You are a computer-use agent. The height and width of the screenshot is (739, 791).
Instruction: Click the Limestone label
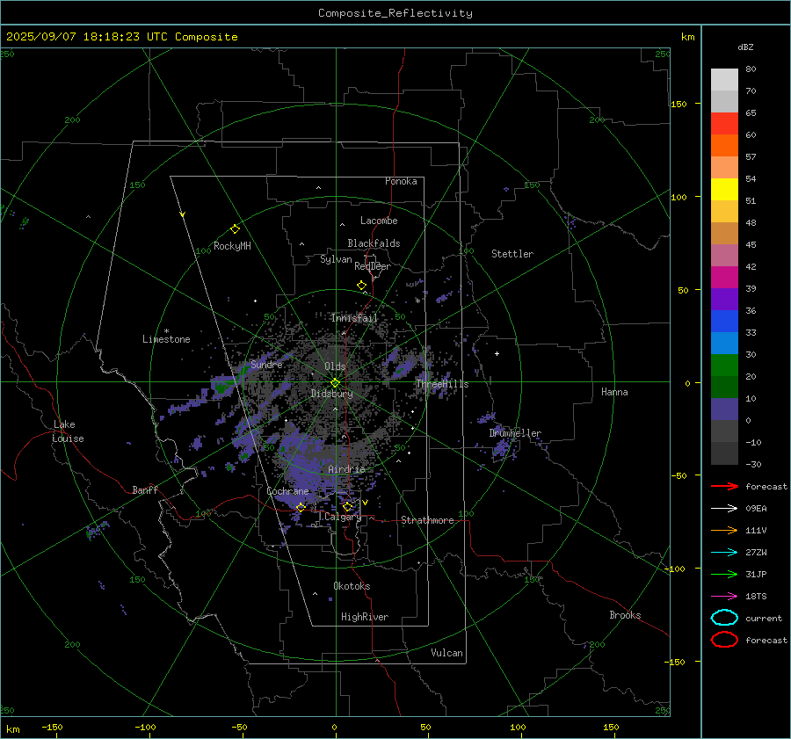tap(166, 339)
